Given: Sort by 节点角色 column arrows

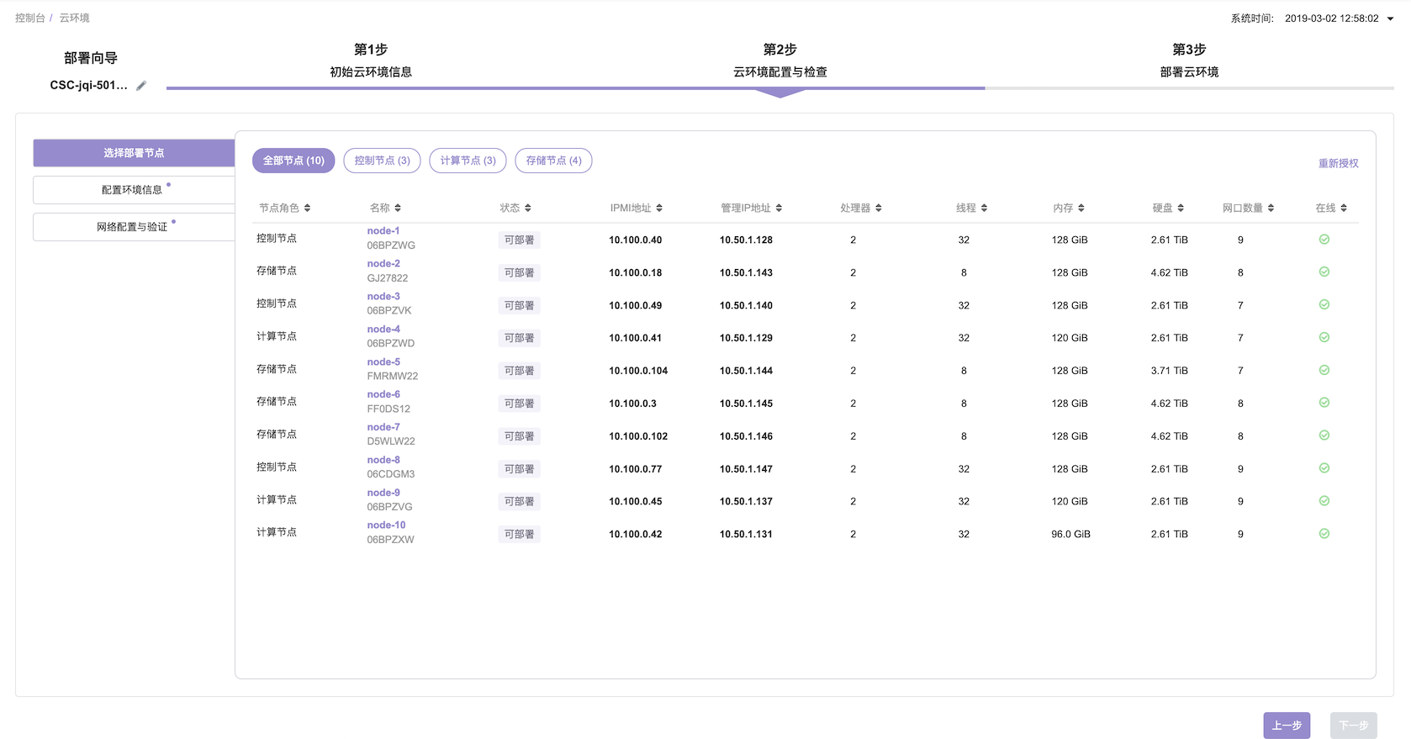Looking at the screenshot, I should 307,209.
